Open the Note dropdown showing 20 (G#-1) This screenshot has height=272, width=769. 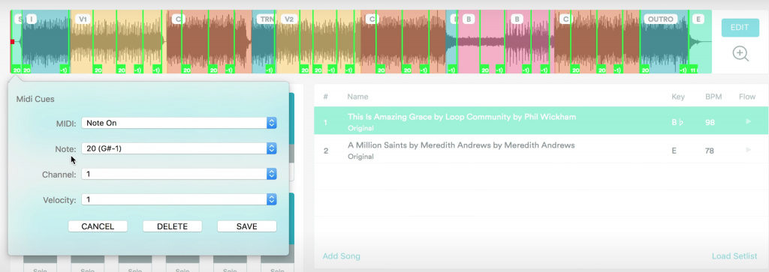pyautogui.click(x=179, y=148)
